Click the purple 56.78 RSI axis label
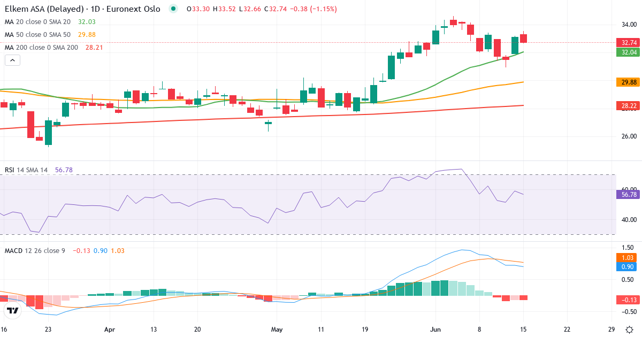 tap(627, 195)
